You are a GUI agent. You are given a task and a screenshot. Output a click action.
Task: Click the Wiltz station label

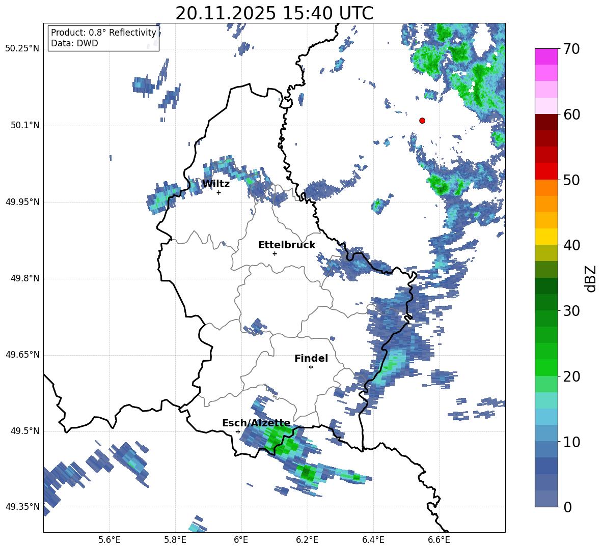pos(216,184)
